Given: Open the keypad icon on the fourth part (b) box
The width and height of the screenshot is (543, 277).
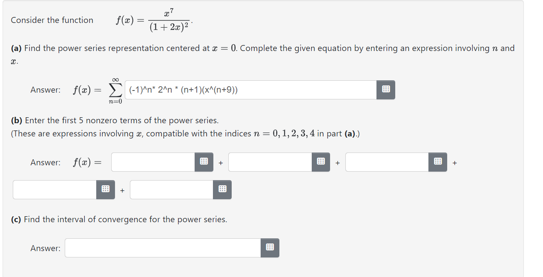Looking at the screenshot, I should coord(105,189).
